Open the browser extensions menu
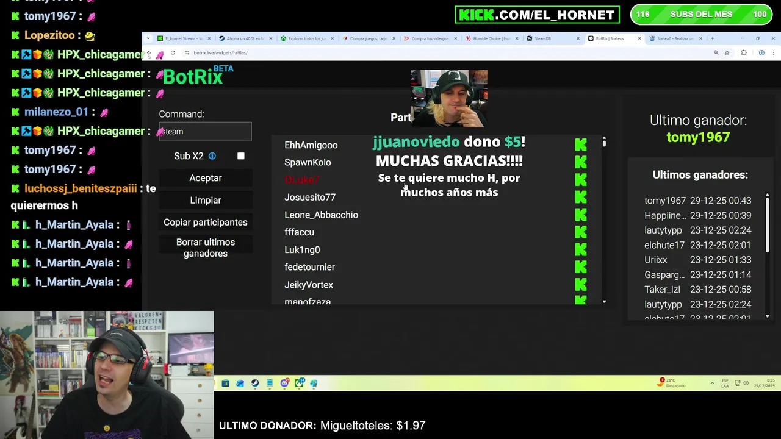Image resolution: width=781 pixels, height=439 pixels. [x=744, y=53]
